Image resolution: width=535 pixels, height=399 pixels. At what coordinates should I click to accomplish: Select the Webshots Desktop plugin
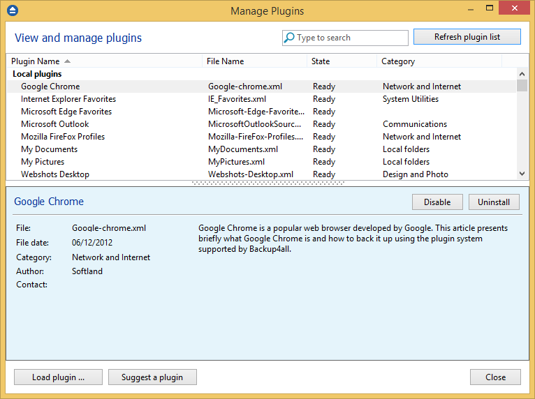click(55, 174)
